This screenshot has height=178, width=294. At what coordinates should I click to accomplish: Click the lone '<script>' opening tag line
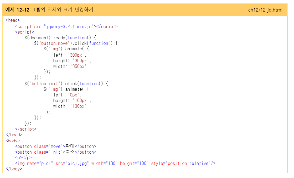point(24,32)
